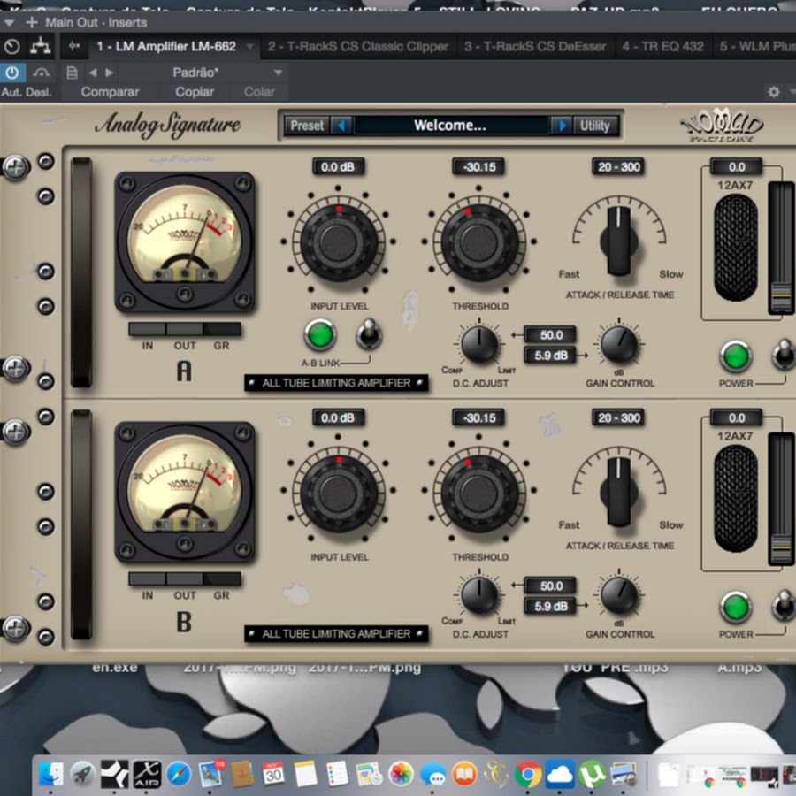Open the preset list document icon
Image resolution: width=796 pixels, height=796 pixels.
73,73
